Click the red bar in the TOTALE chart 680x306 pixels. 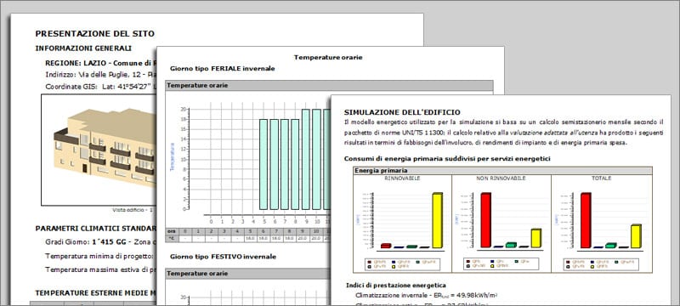586,220
